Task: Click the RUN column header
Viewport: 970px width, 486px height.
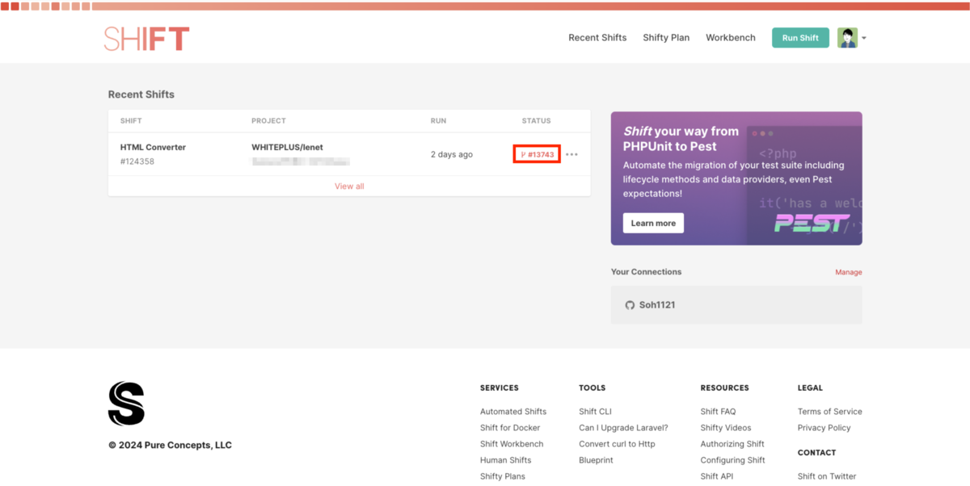Action: click(438, 121)
